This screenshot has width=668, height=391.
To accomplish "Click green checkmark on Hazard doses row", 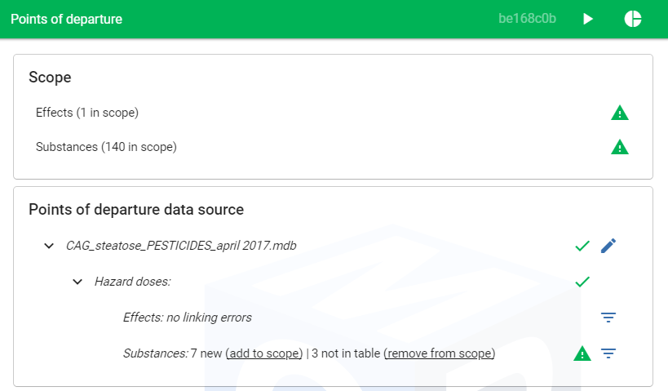I will click(582, 282).
